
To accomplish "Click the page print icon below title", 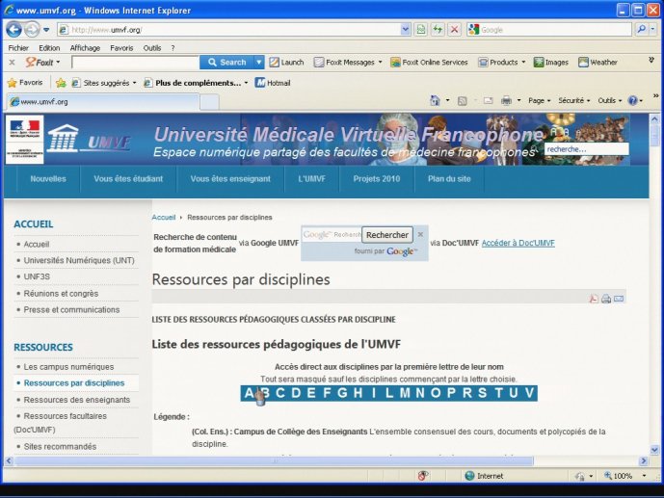I will click(x=606, y=299).
